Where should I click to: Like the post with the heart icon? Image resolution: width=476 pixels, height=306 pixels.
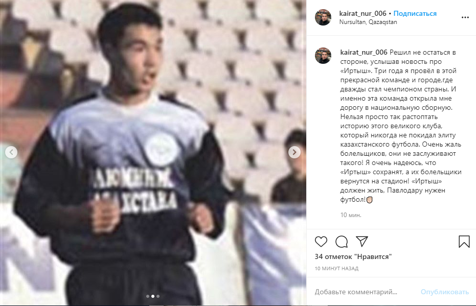(321, 242)
